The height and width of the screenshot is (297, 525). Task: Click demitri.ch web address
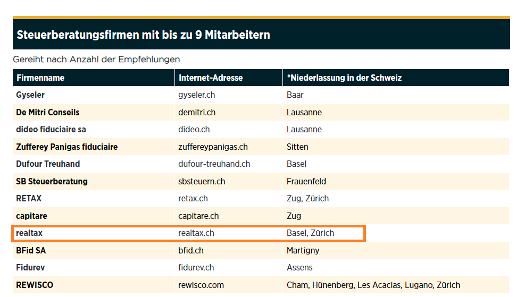197,113
